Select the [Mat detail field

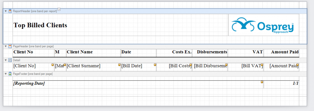pyautogui.click(x=60, y=67)
